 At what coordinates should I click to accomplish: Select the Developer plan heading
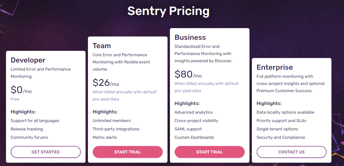(x=28, y=60)
